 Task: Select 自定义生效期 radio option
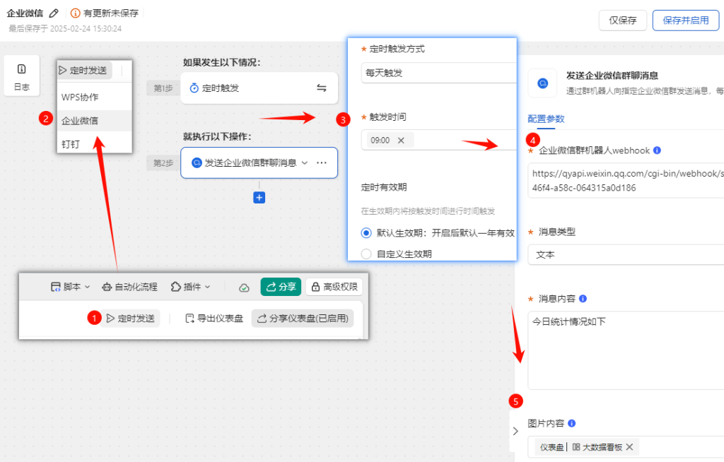(x=366, y=254)
